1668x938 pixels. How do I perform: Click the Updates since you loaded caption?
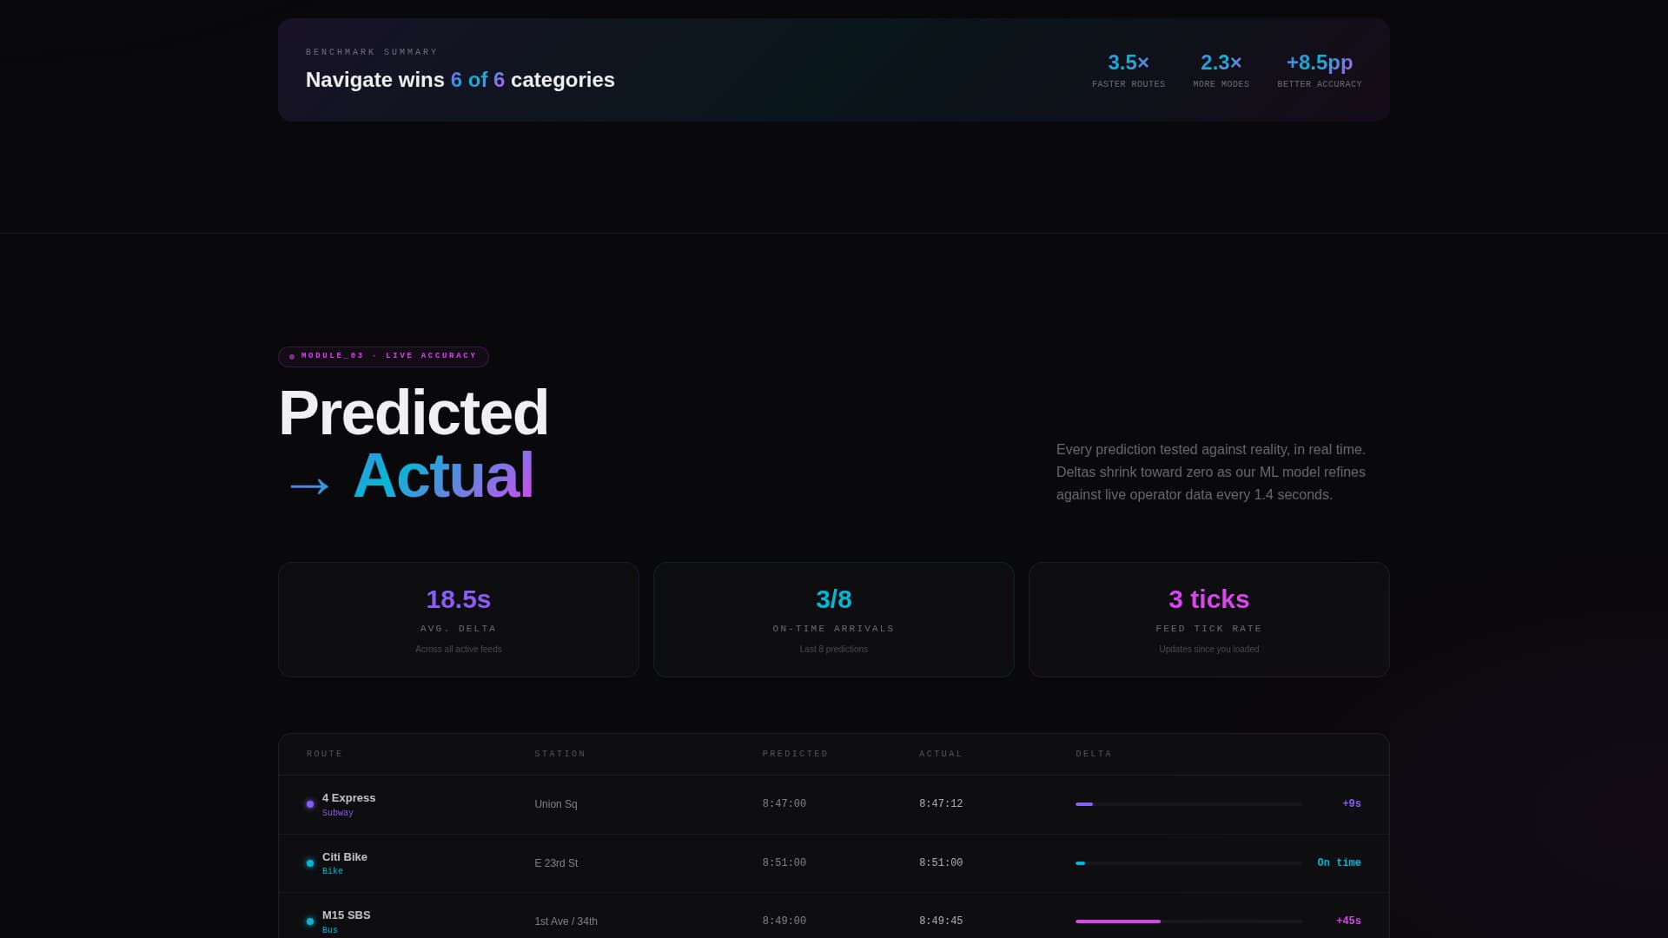coord(1209,650)
